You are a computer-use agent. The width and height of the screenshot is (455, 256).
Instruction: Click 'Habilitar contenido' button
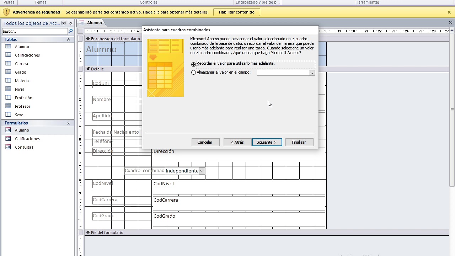(237, 12)
